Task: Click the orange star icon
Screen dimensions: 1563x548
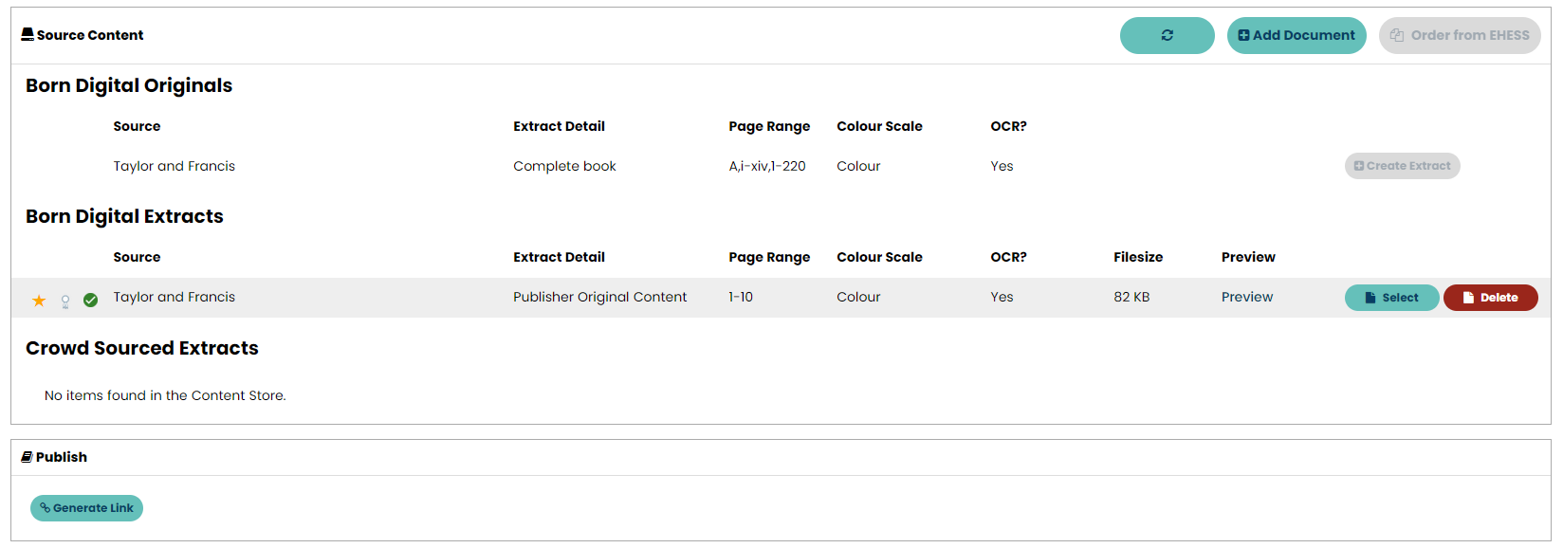Action: [39, 301]
